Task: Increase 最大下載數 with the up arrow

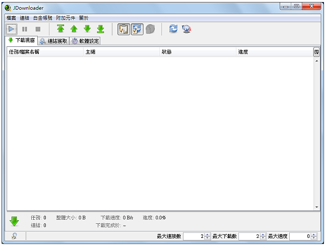Action: coord(263,234)
